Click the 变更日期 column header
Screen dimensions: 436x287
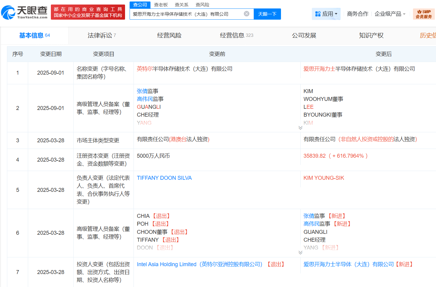[51, 54]
